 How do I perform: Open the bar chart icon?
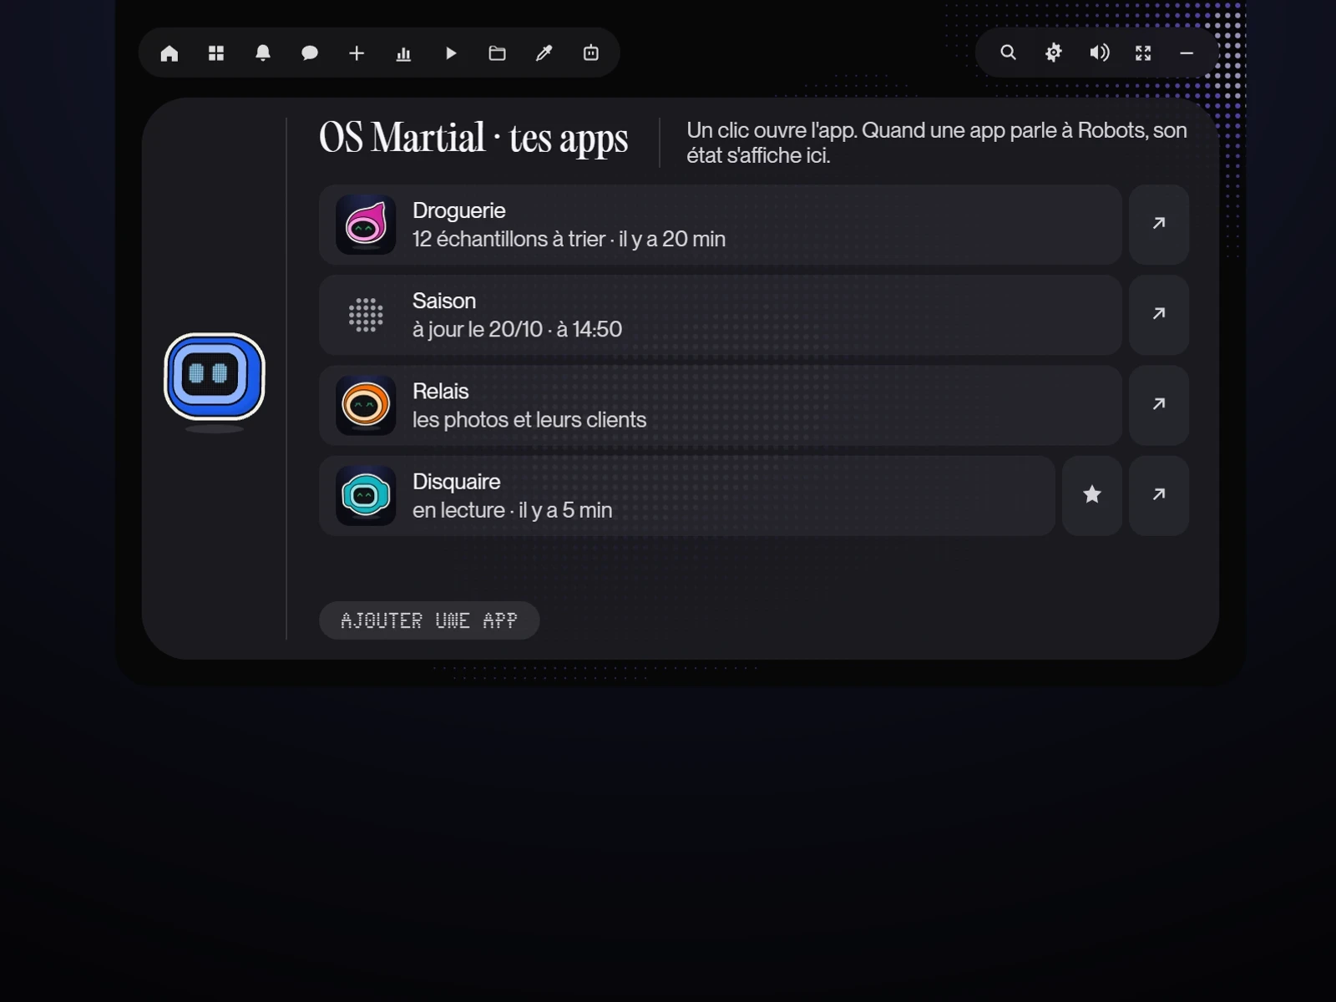click(403, 53)
